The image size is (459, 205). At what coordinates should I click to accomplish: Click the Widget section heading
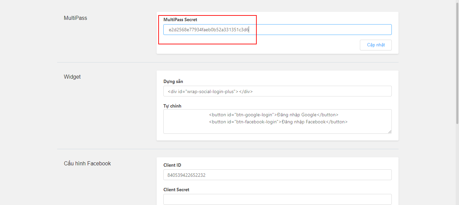pos(72,77)
